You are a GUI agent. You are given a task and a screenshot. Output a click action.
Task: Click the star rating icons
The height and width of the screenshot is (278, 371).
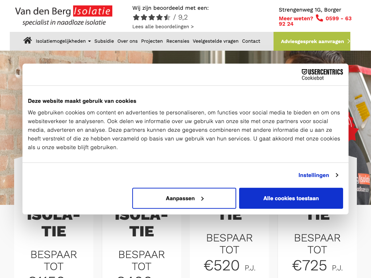click(x=152, y=17)
